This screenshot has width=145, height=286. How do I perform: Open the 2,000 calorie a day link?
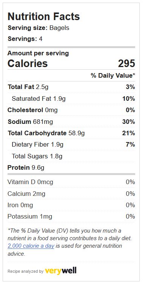(x=31, y=246)
